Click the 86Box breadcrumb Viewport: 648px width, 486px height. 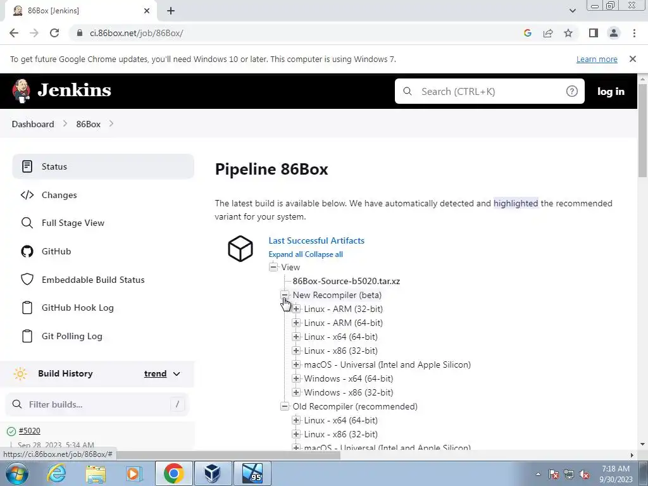click(89, 124)
